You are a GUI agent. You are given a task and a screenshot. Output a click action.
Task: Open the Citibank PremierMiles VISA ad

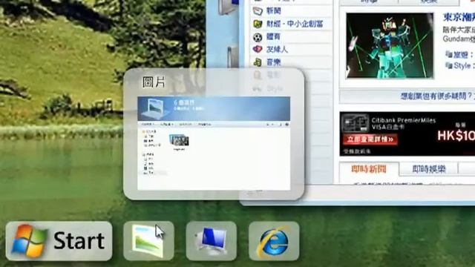407,133
